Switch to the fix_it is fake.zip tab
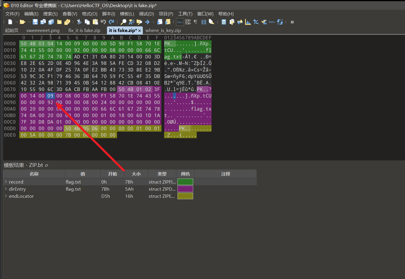The width and height of the screenshot is (405, 279). pyautogui.click(x=84, y=30)
